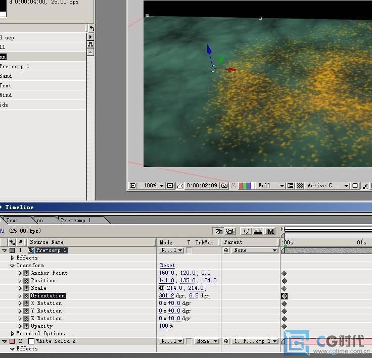Click the pixel aspect correction square icon
Viewport: 372px width, 358px height.
point(355,186)
